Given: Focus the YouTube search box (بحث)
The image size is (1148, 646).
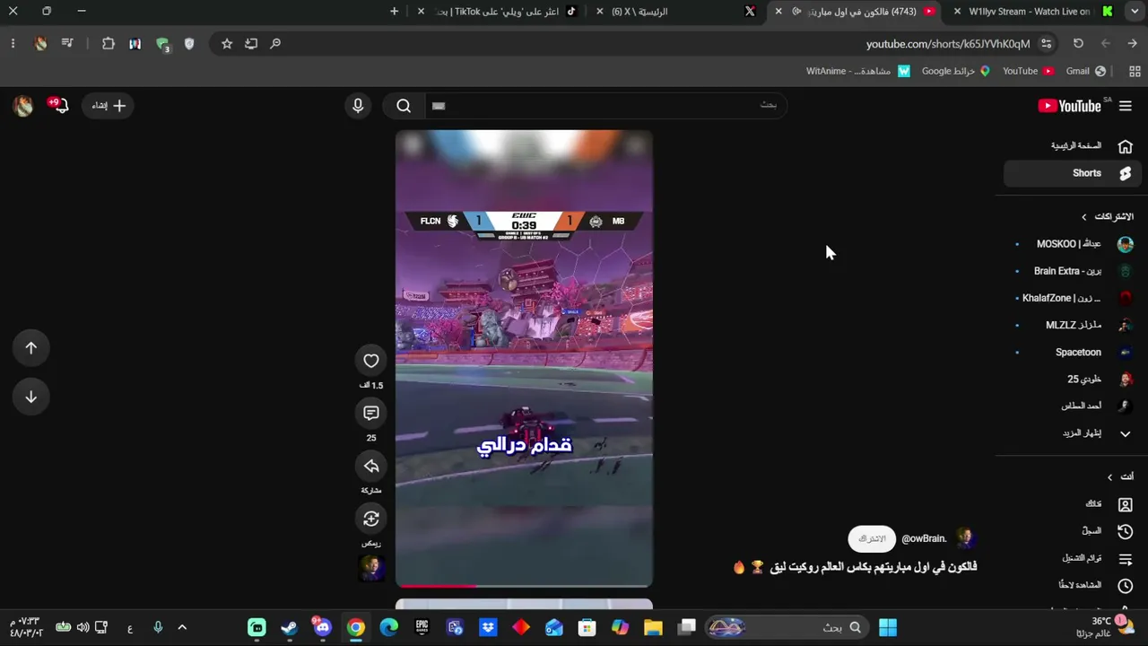Looking at the screenshot, I should [605, 106].
